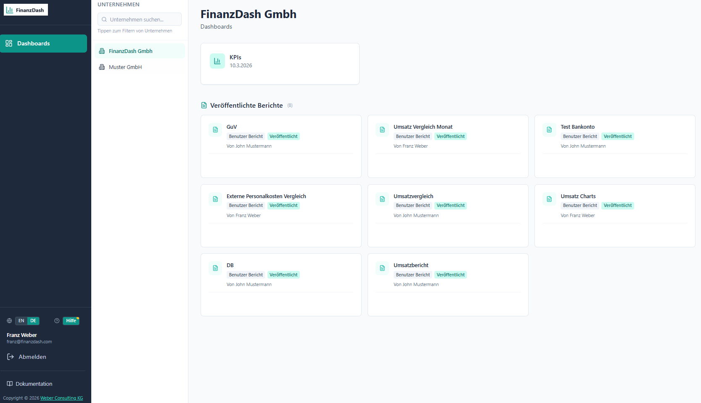This screenshot has width=701, height=403.
Task: Click the Muster GmbH building icon
Action: (x=102, y=67)
